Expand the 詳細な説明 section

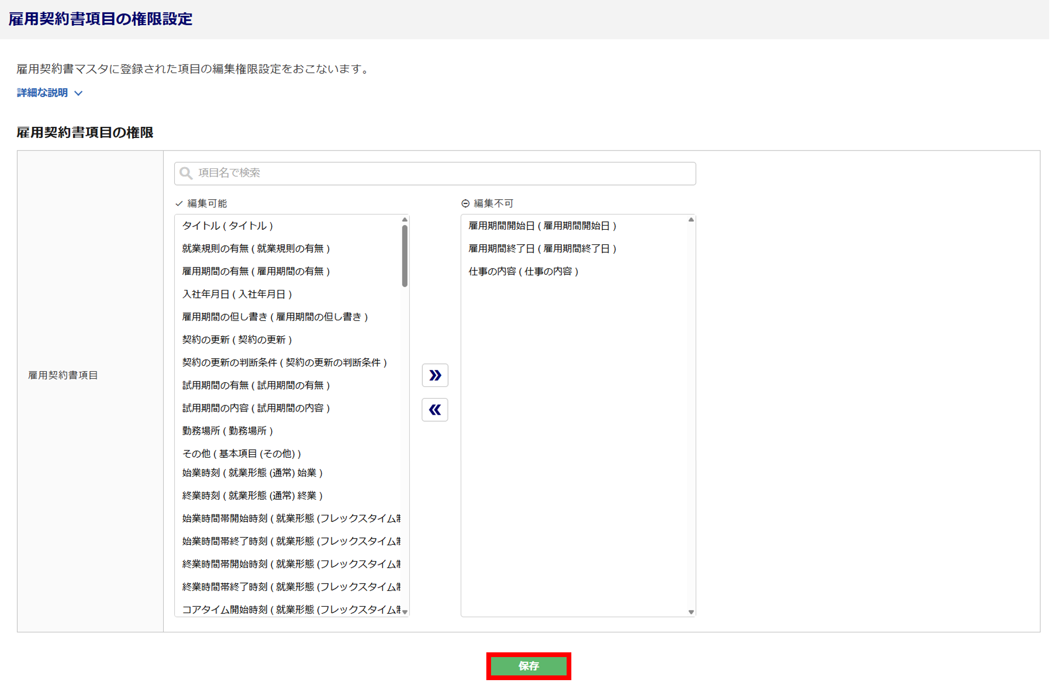[42, 93]
